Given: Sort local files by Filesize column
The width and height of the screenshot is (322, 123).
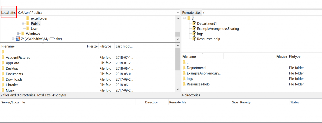Looking at the screenshot, I should click(92, 46).
